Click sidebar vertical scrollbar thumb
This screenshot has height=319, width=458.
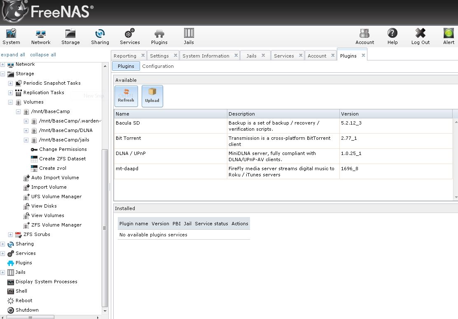point(105,228)
